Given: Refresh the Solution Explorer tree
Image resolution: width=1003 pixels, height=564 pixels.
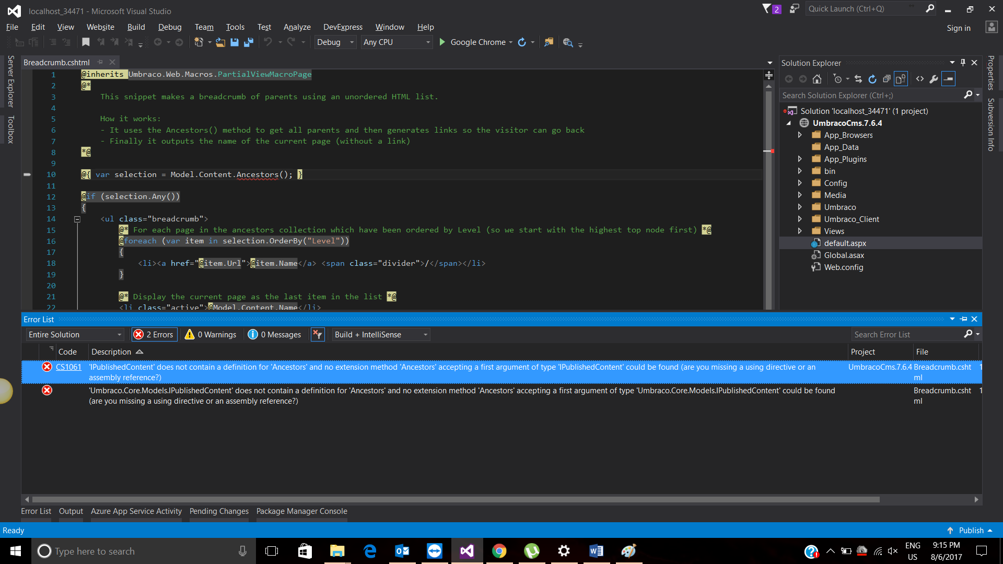Looking at the screenshot, I should coord(872,79).
